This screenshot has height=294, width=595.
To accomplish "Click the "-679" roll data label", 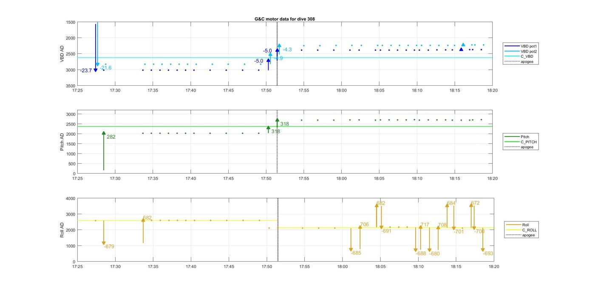I will pos(109,246).
